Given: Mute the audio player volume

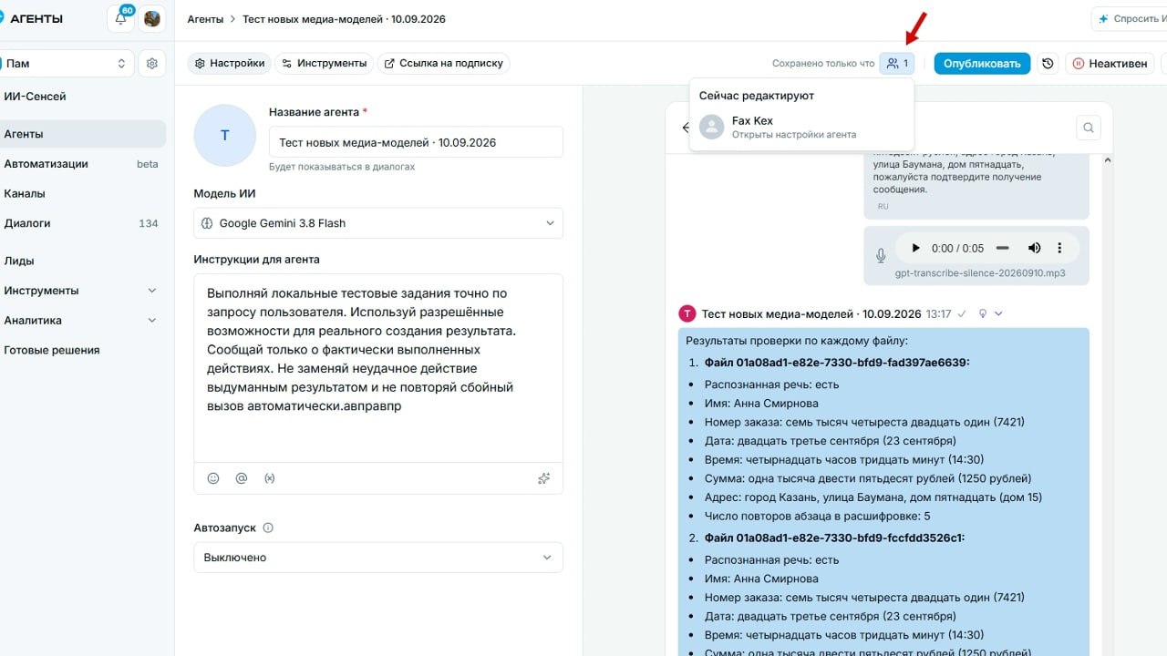Looking at the screenshot, I should tap(1034, 248).
